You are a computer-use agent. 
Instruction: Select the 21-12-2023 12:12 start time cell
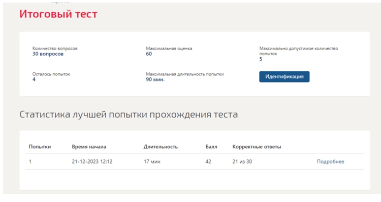pyautogui.click(x=92, y=161)
